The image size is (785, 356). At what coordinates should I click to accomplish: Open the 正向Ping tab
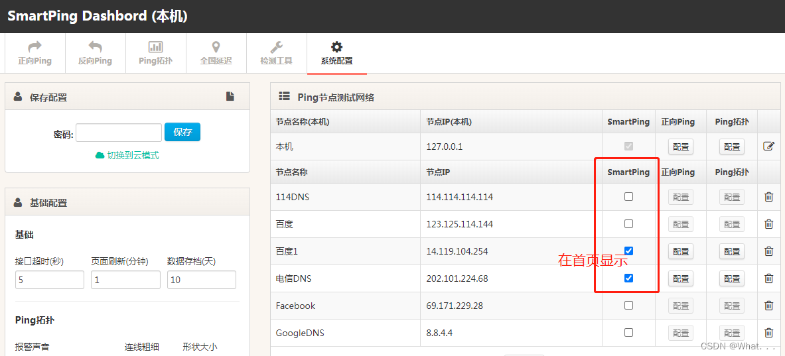[35, 54]
